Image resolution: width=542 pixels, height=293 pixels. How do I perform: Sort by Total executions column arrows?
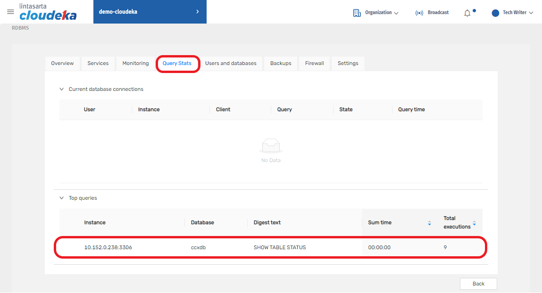[474, 223]
